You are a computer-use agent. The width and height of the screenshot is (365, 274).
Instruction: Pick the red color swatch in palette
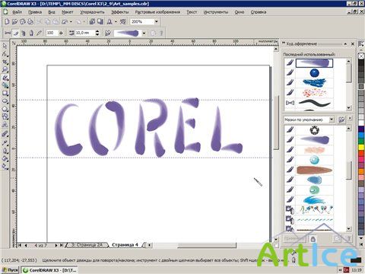click(361, 153)
